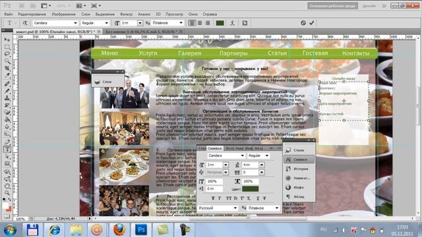Click baseline shift 0 пт field
Image resolution: width=422 pixels, height=237 pixels.
click(x=214, y=189)
